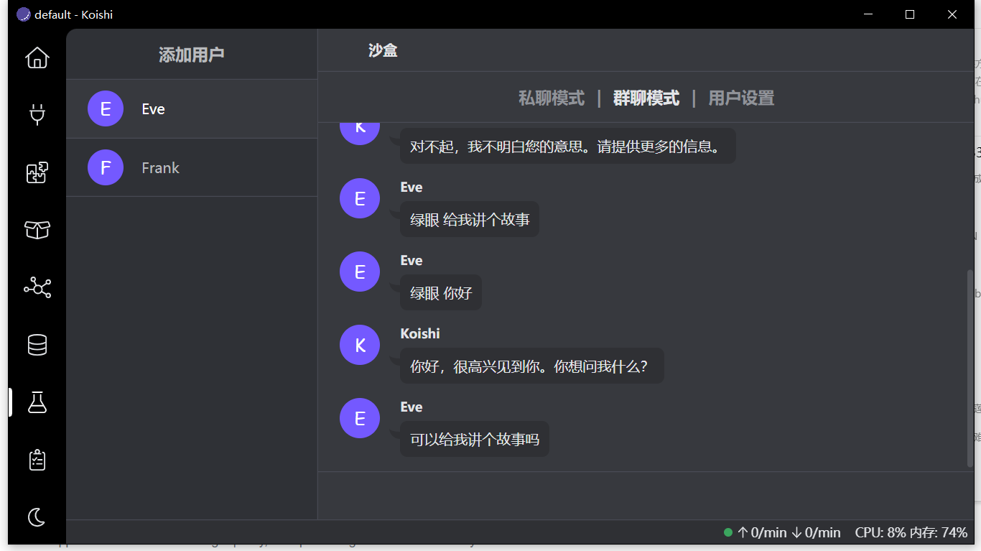Switch to 私聊模式 tab

tap(552, 98)
